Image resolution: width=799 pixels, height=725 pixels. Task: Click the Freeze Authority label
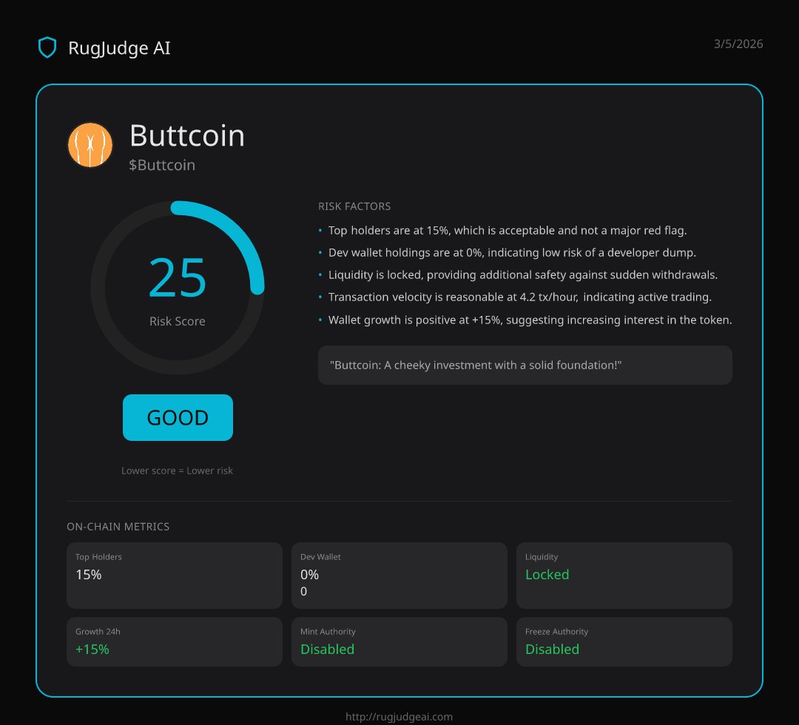(x=556, y=631)
